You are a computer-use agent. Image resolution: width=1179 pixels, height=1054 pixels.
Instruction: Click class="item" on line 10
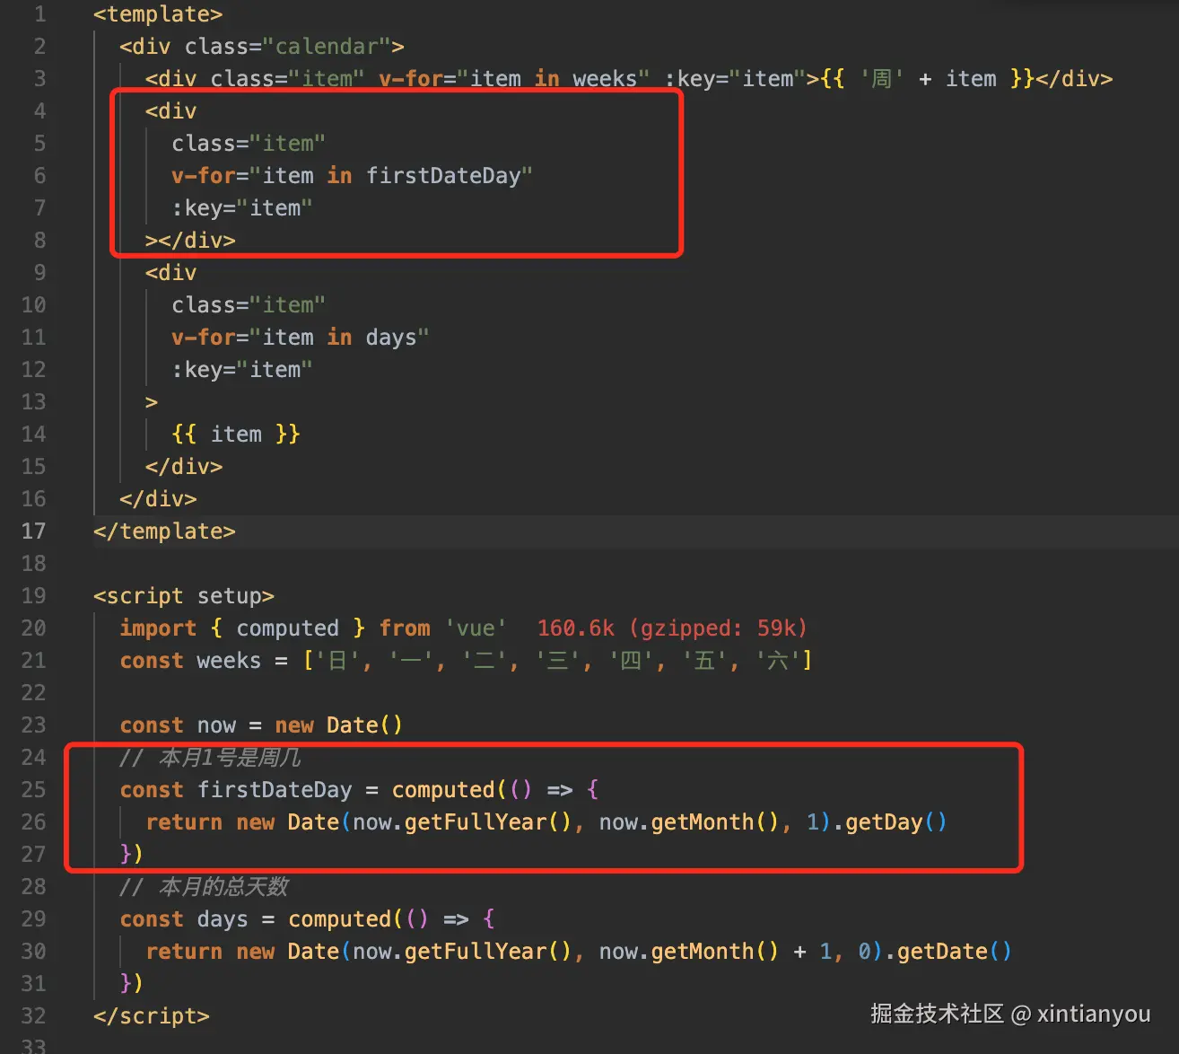point(249,305)
